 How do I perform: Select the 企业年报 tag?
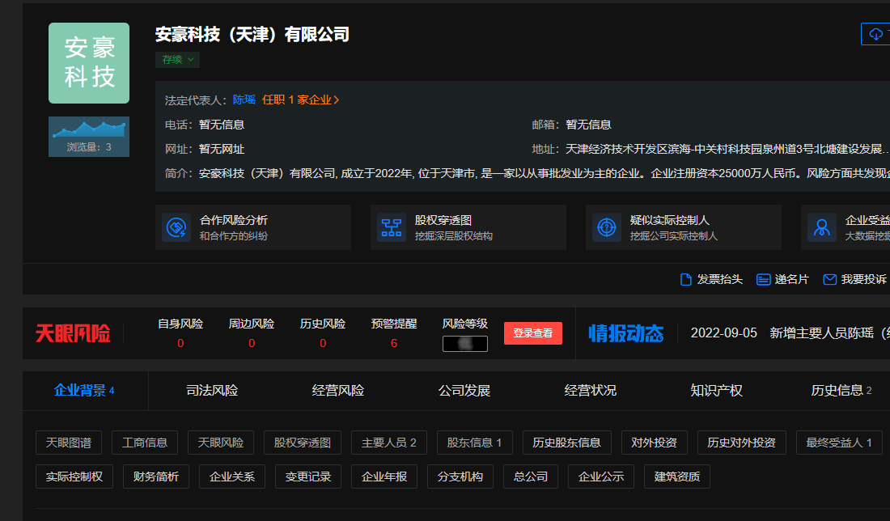point(384,477)
